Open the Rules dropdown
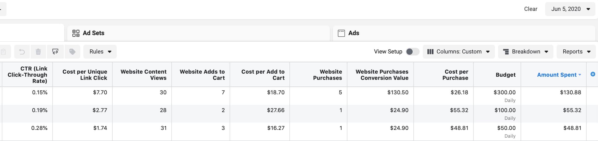The height and width of the screenshot is (141, 598). click(100, 52)
